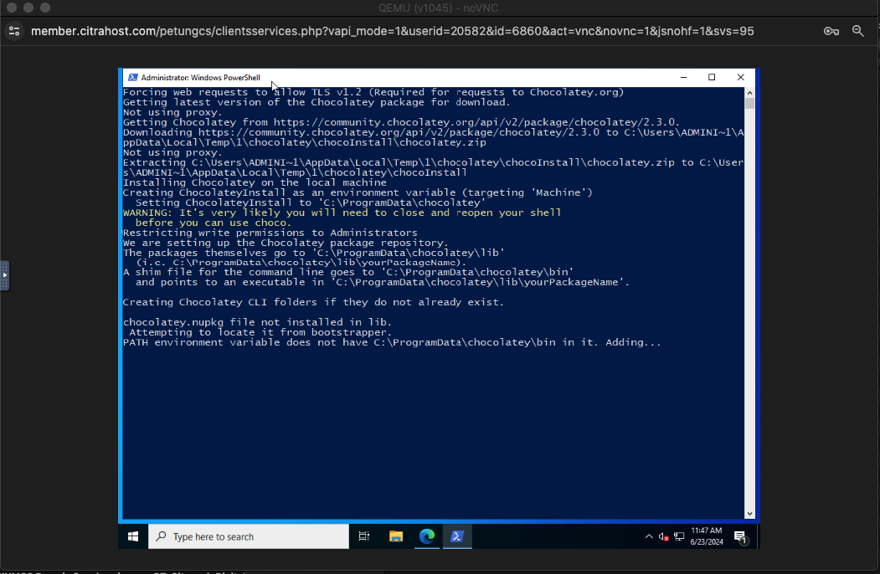This screenshot has width=880, height=574.
Task: Click 'Installing Chocolatey on the local machine' text
Action: pos(255,182)
